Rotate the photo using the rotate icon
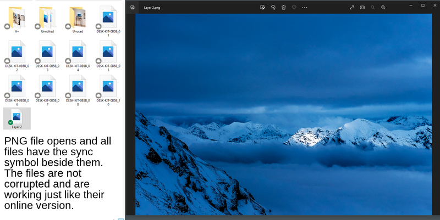The width and height of the screenshot is (440, 220). click(x=273, y=7)
